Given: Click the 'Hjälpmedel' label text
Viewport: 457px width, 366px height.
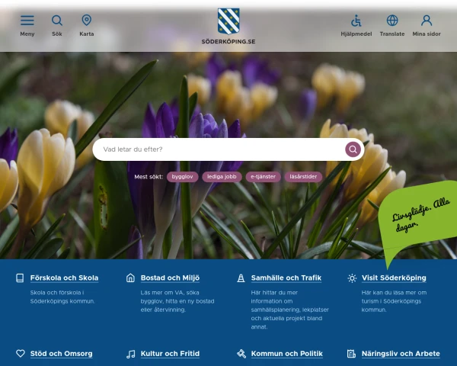Looking at the screenshot, I should point(356,34).
